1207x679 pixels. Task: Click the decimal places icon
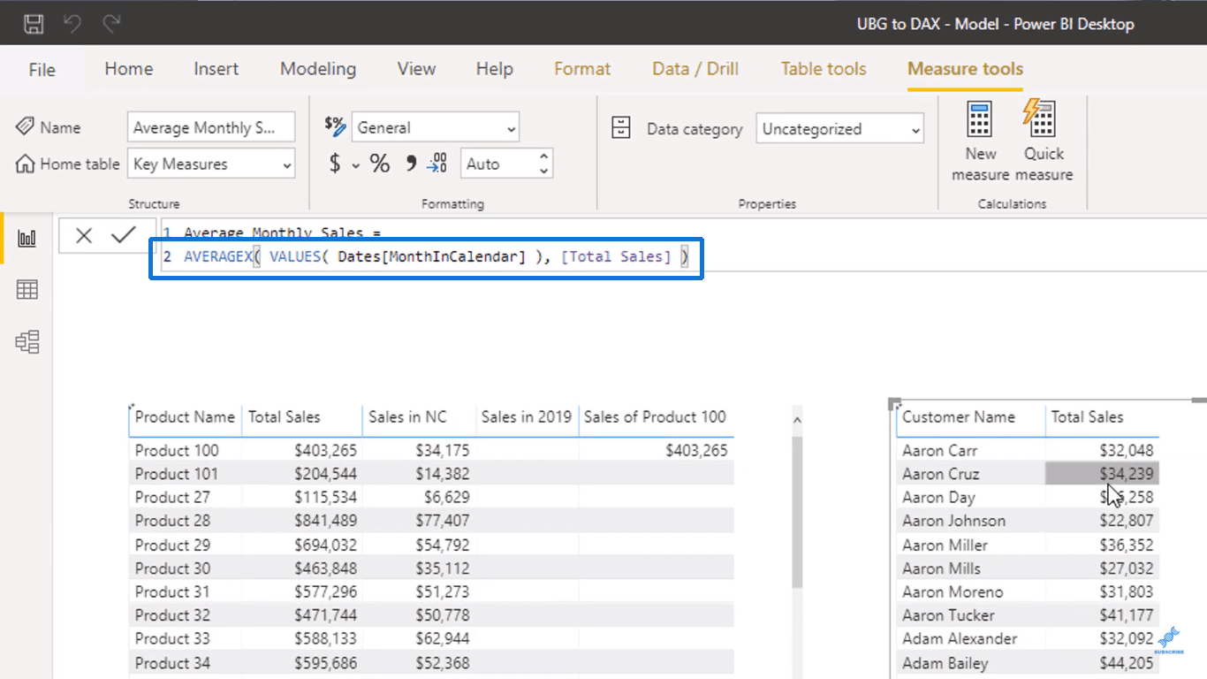(x=437, y=164)
